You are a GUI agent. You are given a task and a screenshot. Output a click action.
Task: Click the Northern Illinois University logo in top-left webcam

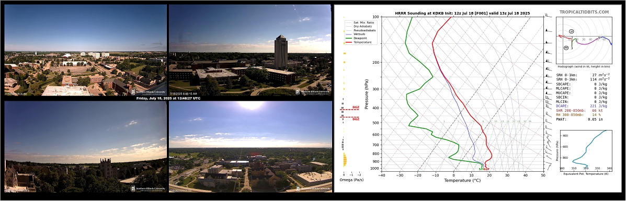coord(147,91)
